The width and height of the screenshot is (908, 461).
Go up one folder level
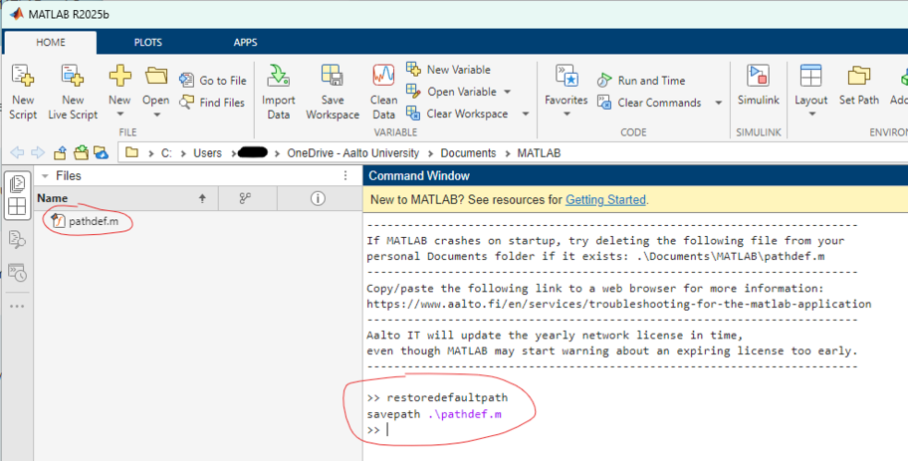click(60, 153)
